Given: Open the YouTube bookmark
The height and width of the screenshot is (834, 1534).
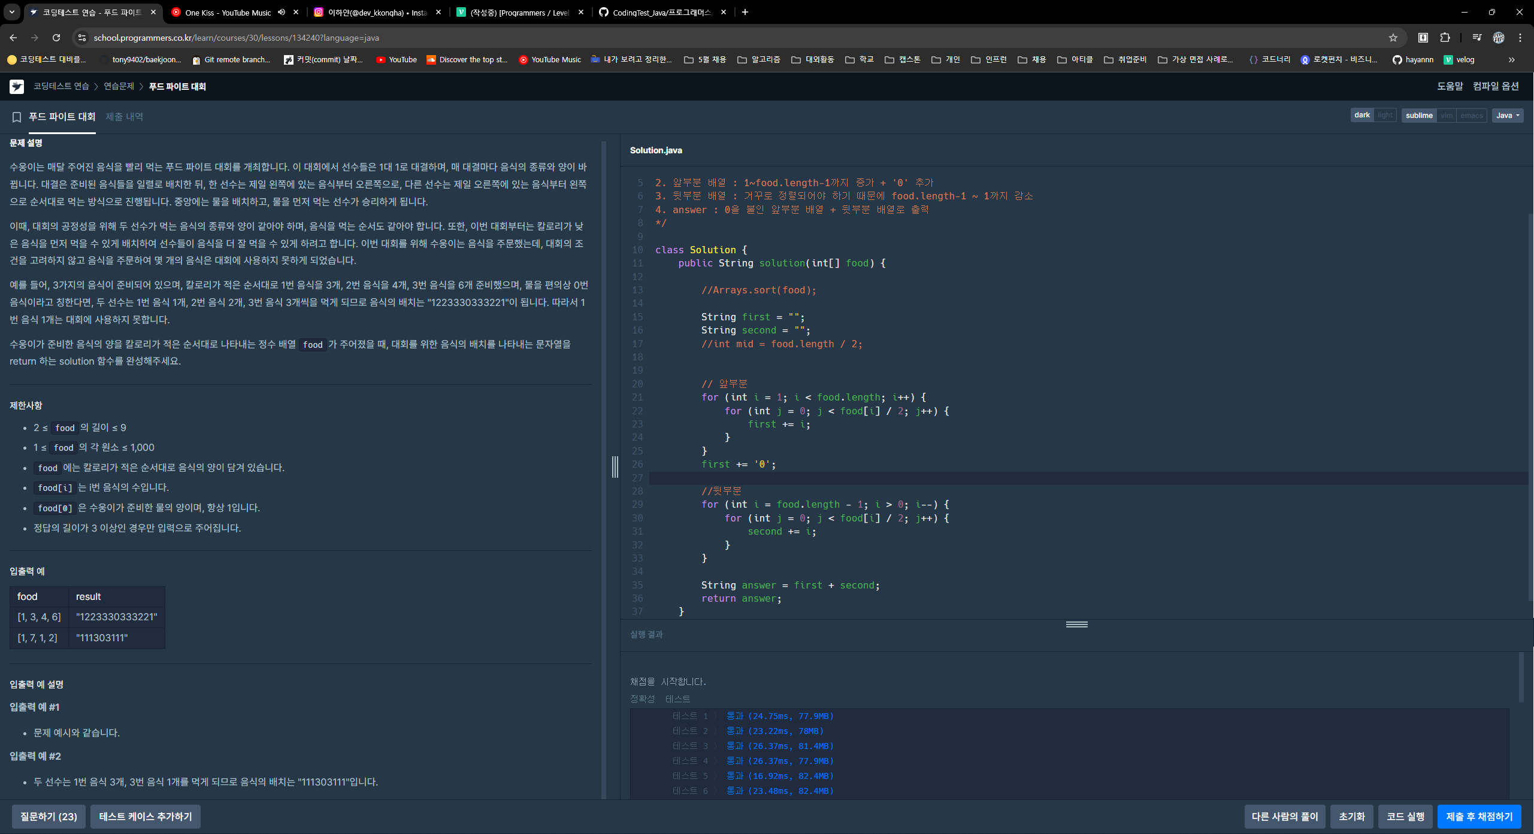Looking at the screenshot, I should (396, 60).
